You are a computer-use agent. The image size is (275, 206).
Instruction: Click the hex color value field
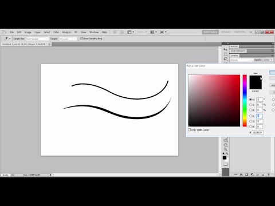tap(257, 133)
